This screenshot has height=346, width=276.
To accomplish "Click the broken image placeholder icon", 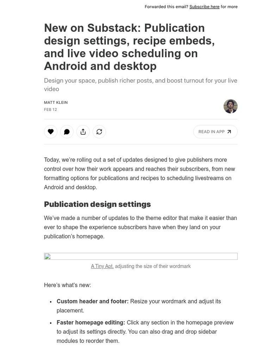I will 47,257.
